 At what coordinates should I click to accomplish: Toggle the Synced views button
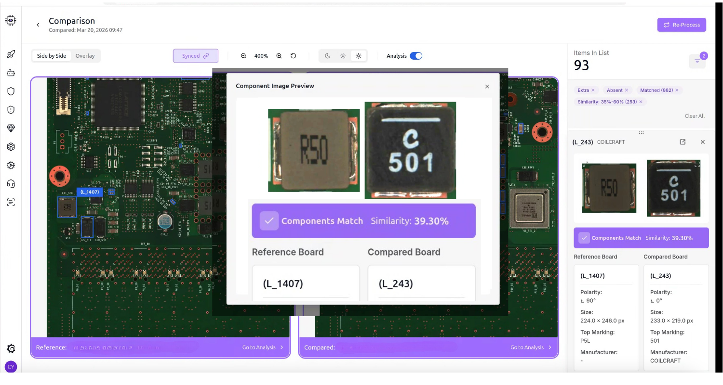tap(195, 56)
